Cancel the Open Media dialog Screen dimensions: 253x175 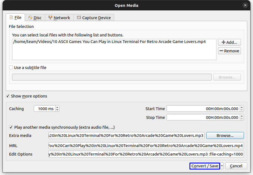click(236, 166)
